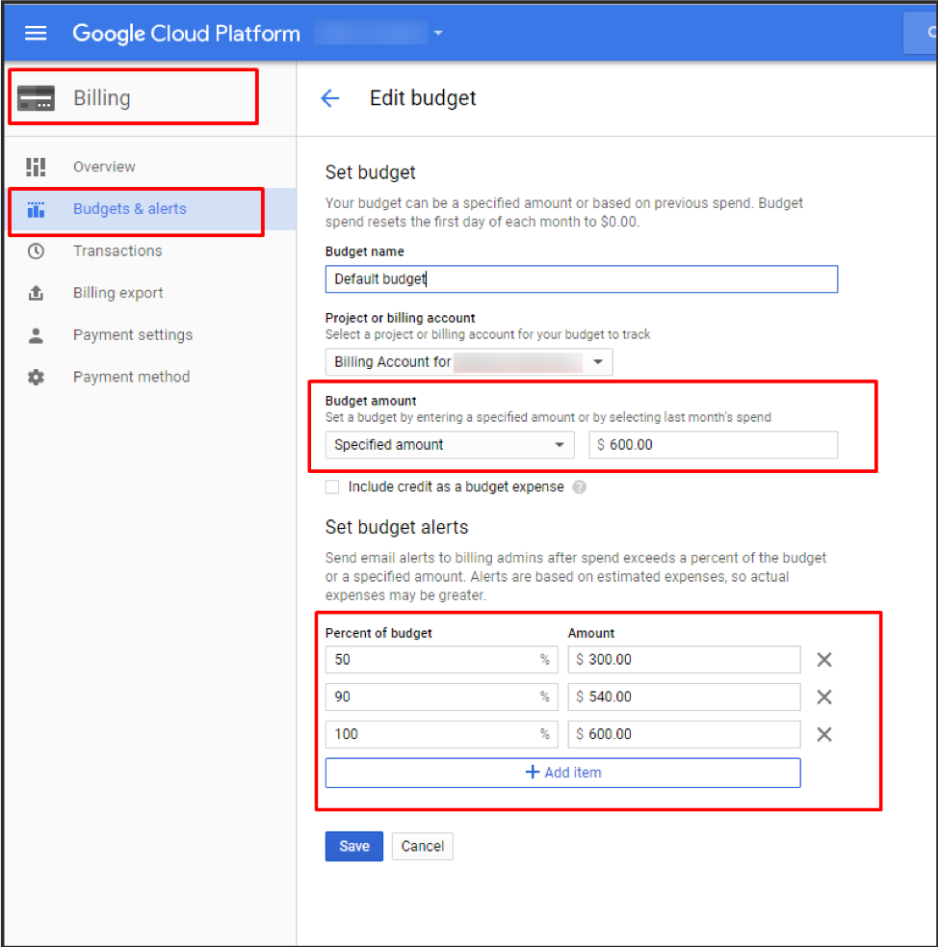Expand the Specified amount dropdown
The height and width of the screenshot is (947, 938).
tap(560, 444)
